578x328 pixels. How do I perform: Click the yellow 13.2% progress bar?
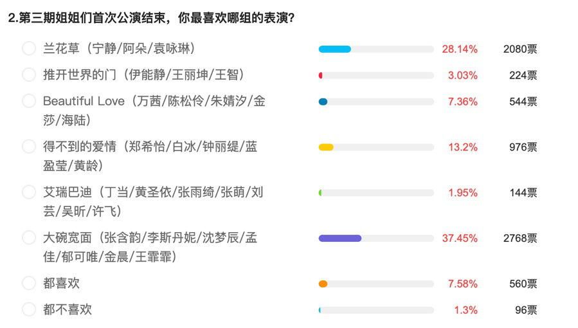(376, 147)
